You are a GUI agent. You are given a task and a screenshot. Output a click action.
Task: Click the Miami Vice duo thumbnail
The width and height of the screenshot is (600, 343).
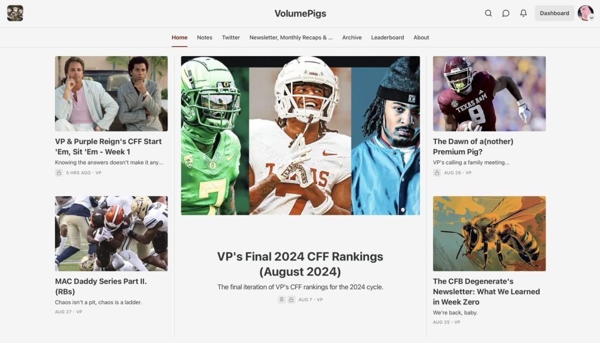(x=111, y=94)
